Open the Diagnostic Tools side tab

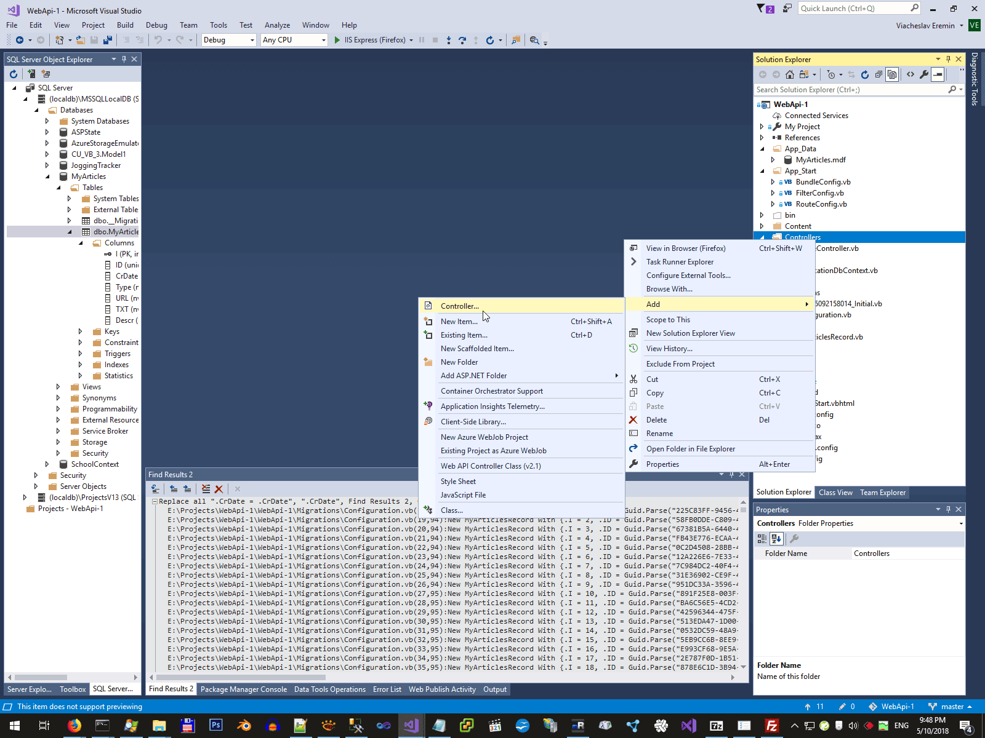[x=975, y=79]
